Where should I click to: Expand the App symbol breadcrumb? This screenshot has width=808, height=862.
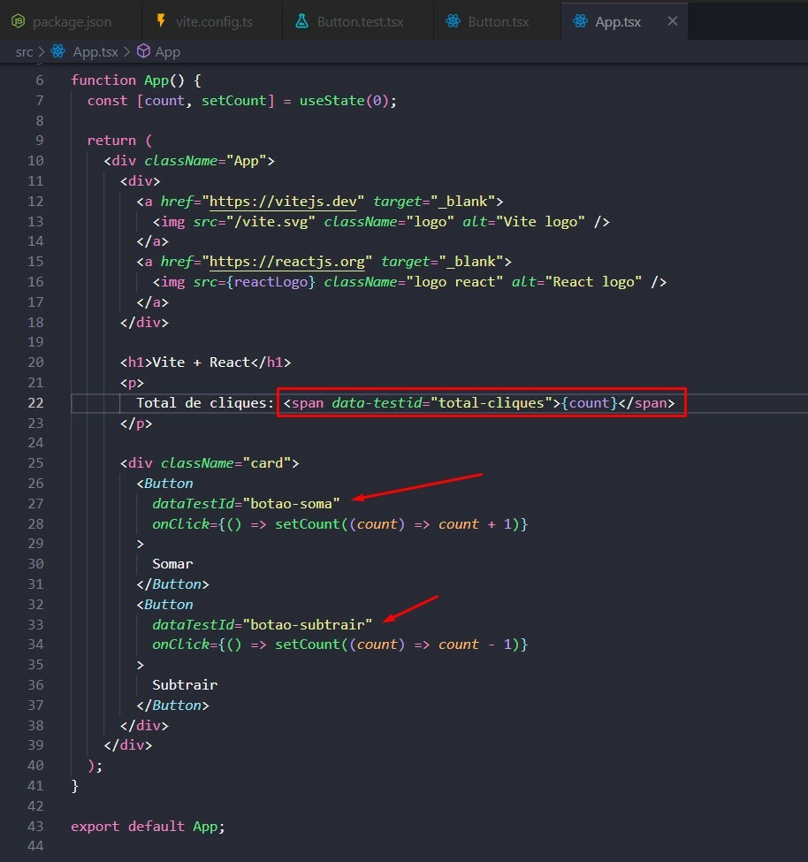point(167,52)
